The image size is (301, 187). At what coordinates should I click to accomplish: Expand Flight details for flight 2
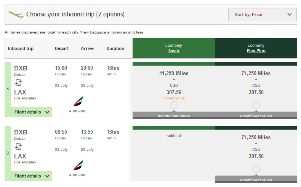tap(31, 176)
